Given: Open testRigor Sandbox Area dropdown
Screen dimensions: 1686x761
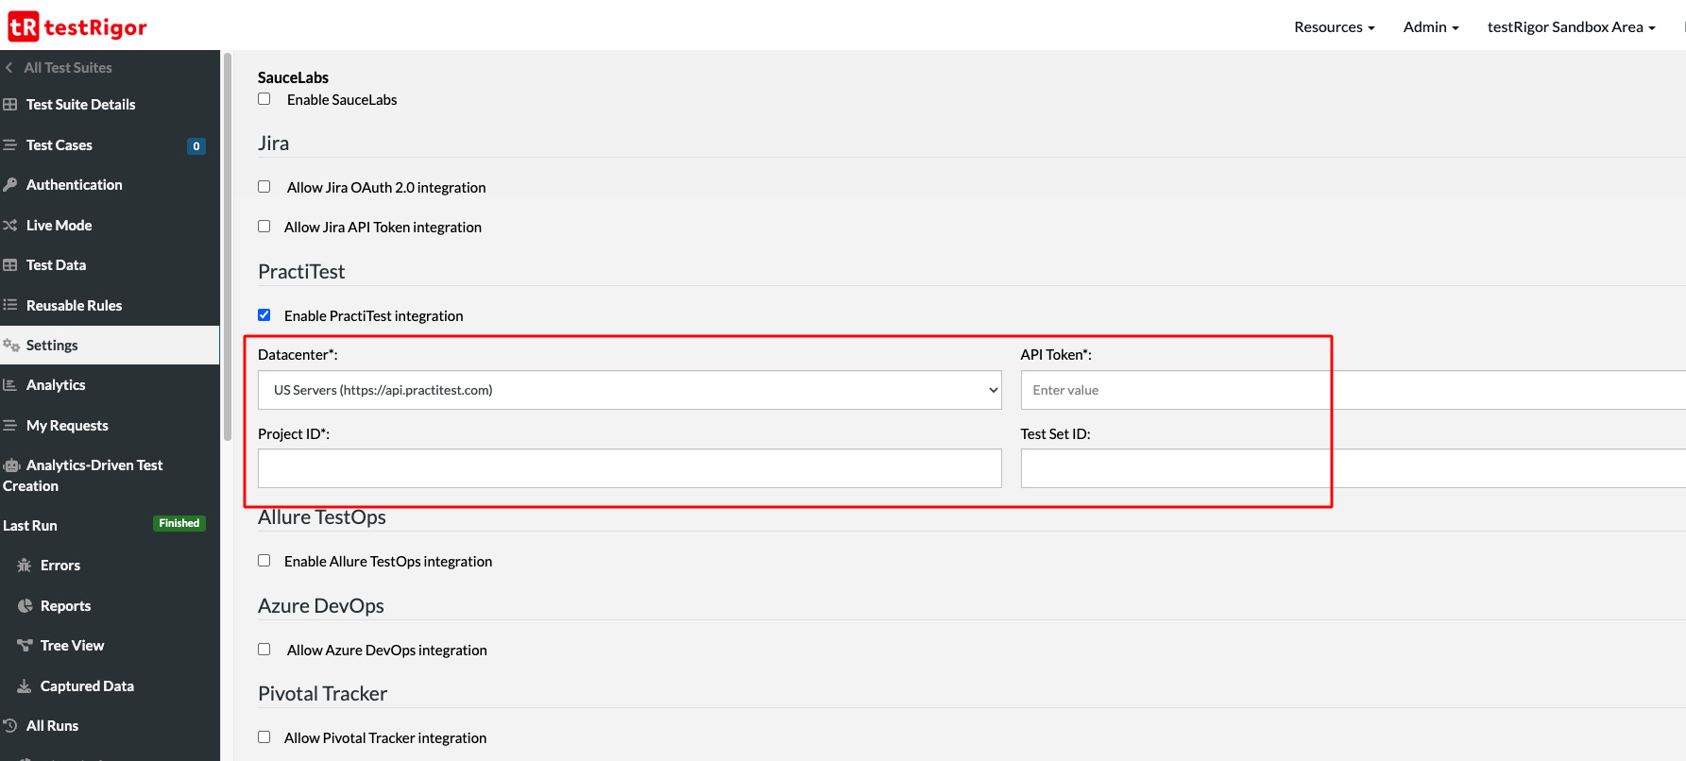Looking at the screenshot, I should point(1572,27).
